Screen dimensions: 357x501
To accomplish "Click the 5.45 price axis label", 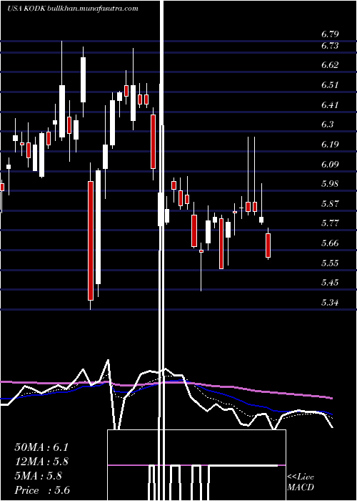I will pyautogui.click(x=330, y=283).
